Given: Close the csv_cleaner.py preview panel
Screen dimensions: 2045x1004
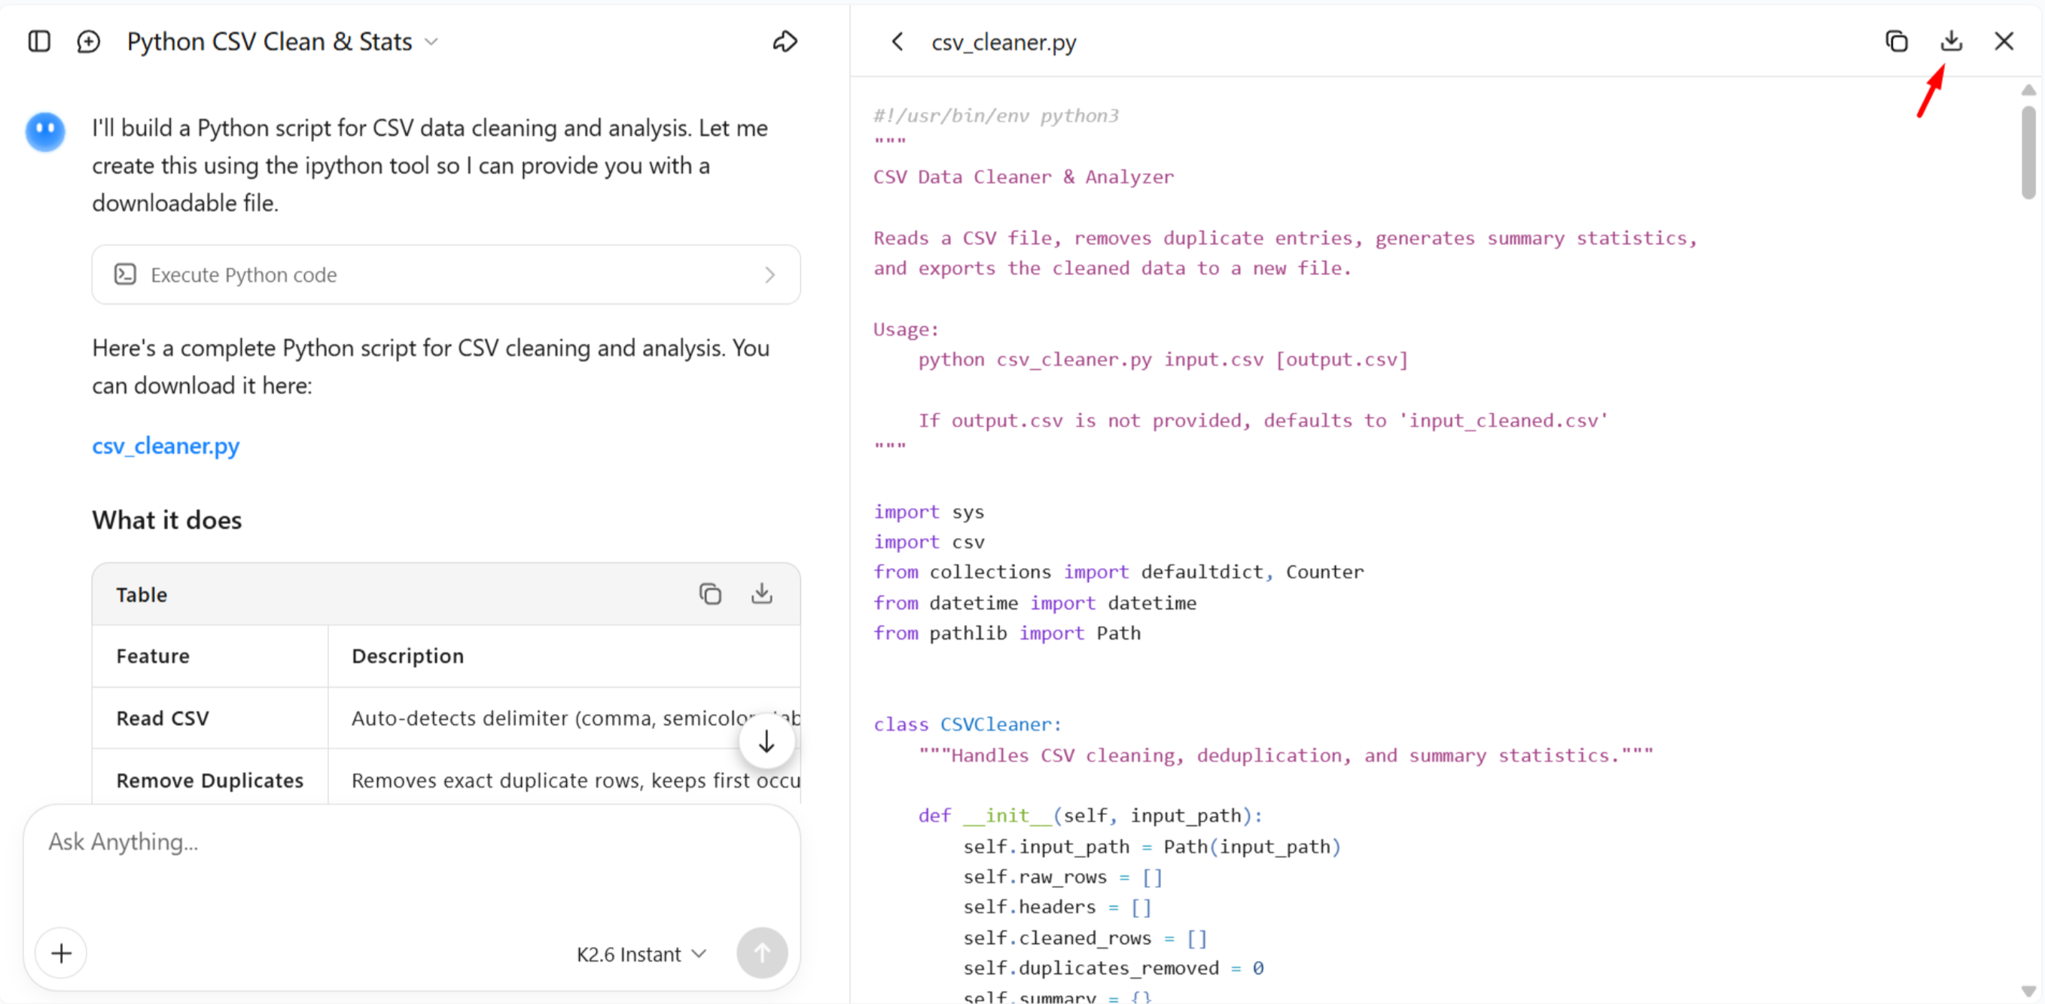Looking at the screenshot, I should click(x=2004, y=41).
